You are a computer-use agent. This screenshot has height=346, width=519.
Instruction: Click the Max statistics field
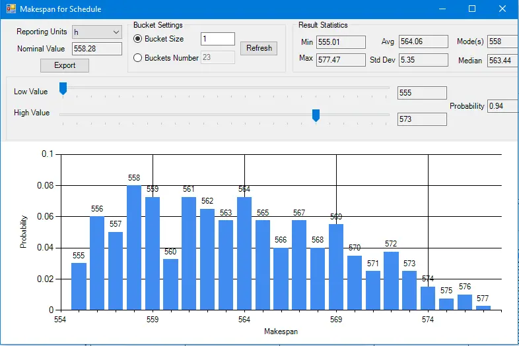(341, 60)
